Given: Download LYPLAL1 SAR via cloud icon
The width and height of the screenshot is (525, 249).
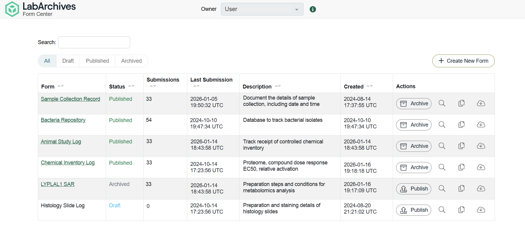Looking at the screenshot, I should click(x=481, y=188).
